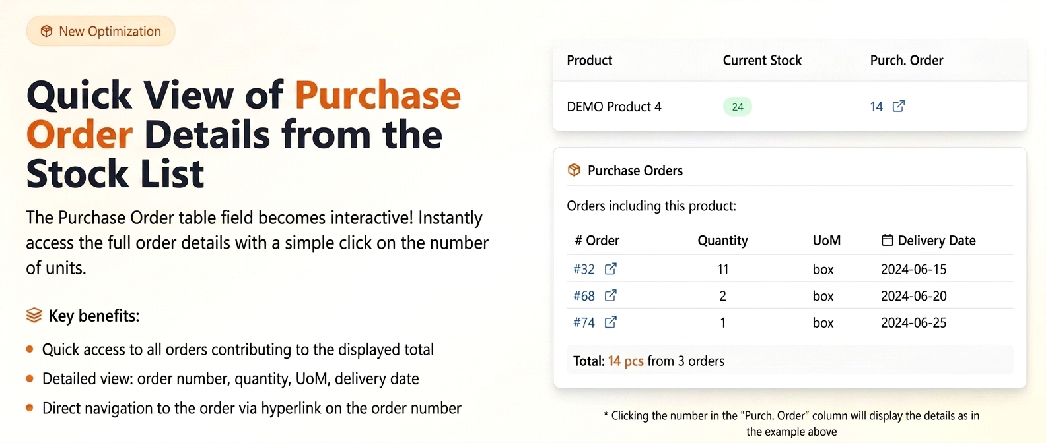Click the #74 order number link
The width and height of the screenshot is (1046, 443).
(584, 323)
